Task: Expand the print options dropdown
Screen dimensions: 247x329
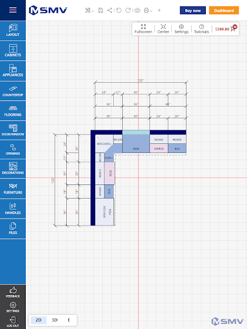Action: [x=151, y=11]
